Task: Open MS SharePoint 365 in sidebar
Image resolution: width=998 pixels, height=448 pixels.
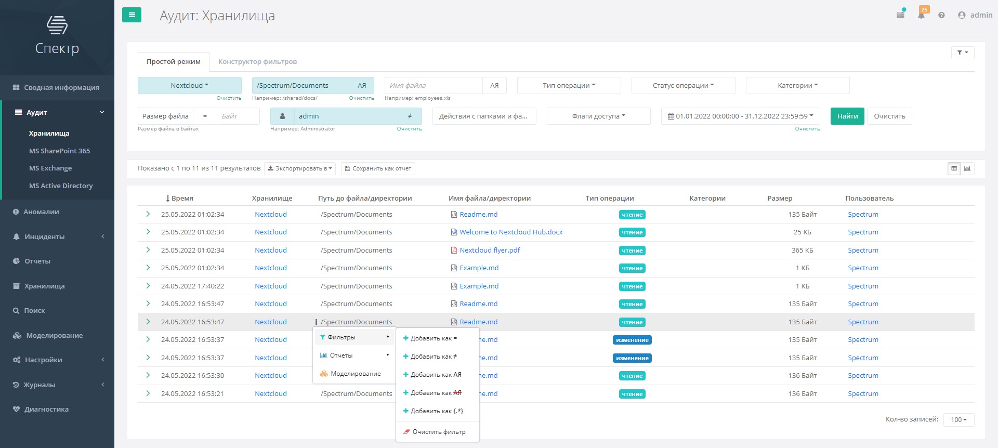Action: point(59,151)
